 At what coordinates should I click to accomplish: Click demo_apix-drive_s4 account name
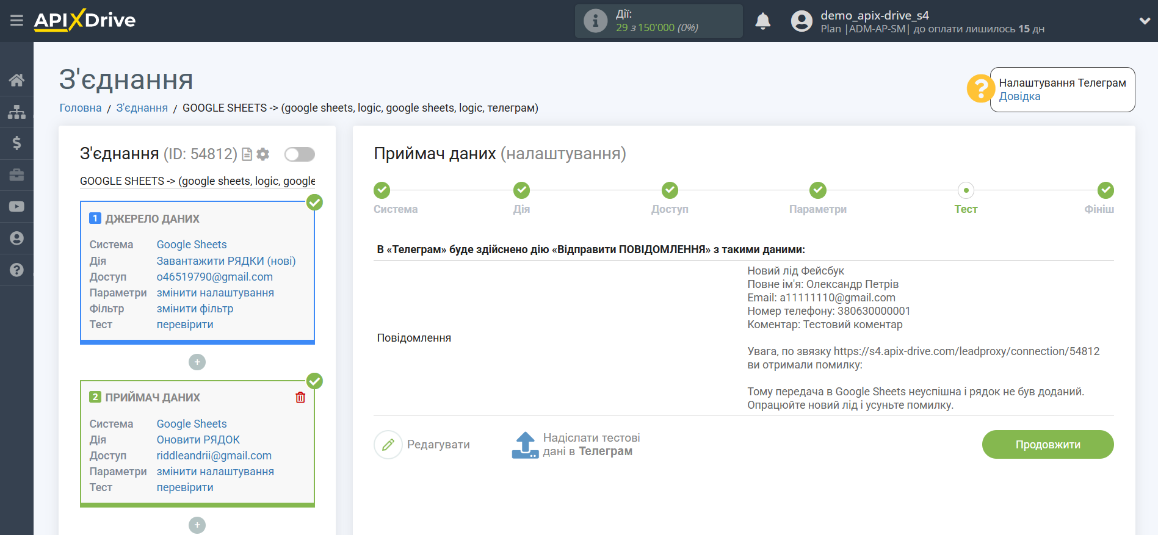pos(874,15)
